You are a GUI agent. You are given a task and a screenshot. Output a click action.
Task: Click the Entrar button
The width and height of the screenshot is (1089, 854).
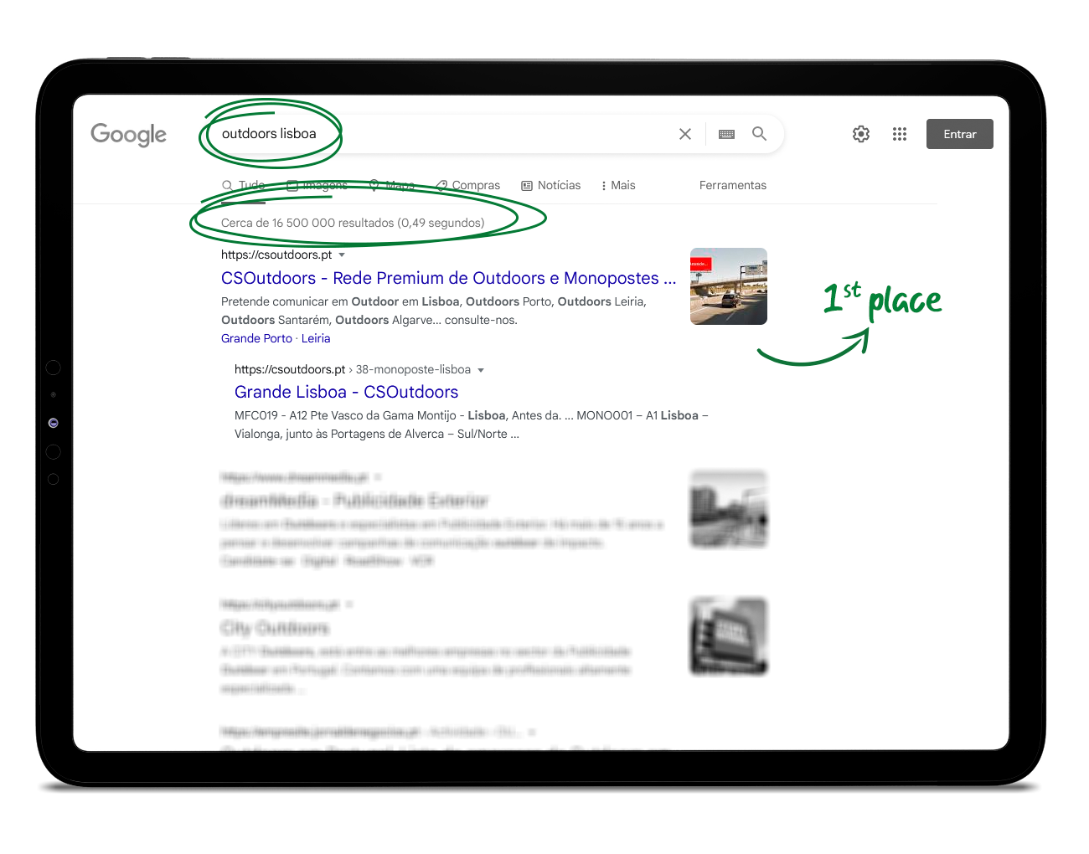point(960,134)
